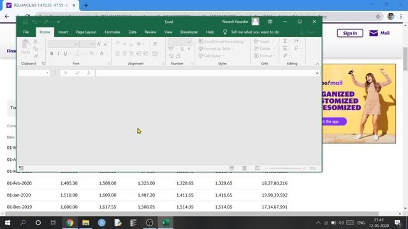
Task: Click Increase Indent icon
Action: pos(145,53)
